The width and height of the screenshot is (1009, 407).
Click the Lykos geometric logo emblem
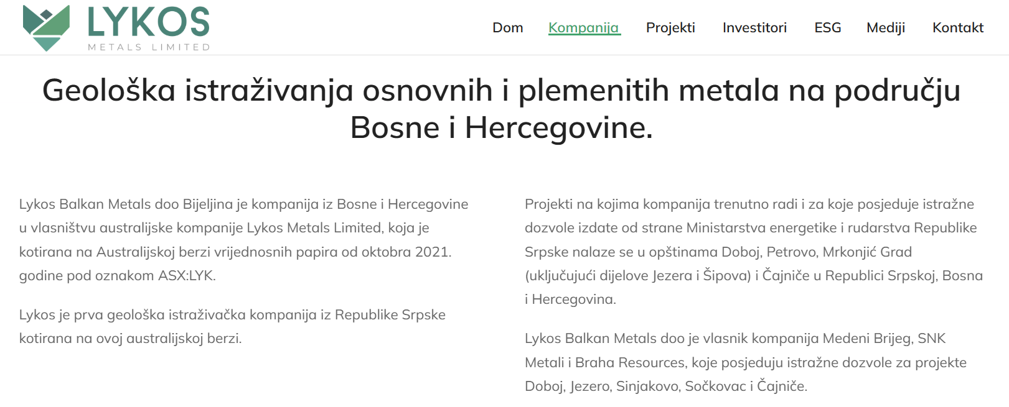click(x=45, y=28)
